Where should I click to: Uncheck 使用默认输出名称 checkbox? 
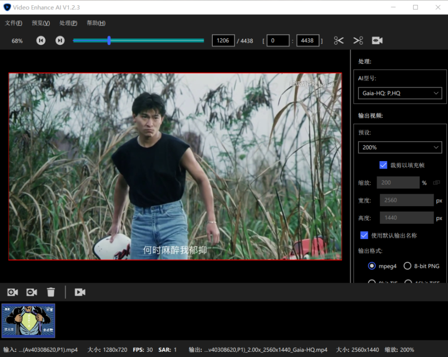pos(364,235)
